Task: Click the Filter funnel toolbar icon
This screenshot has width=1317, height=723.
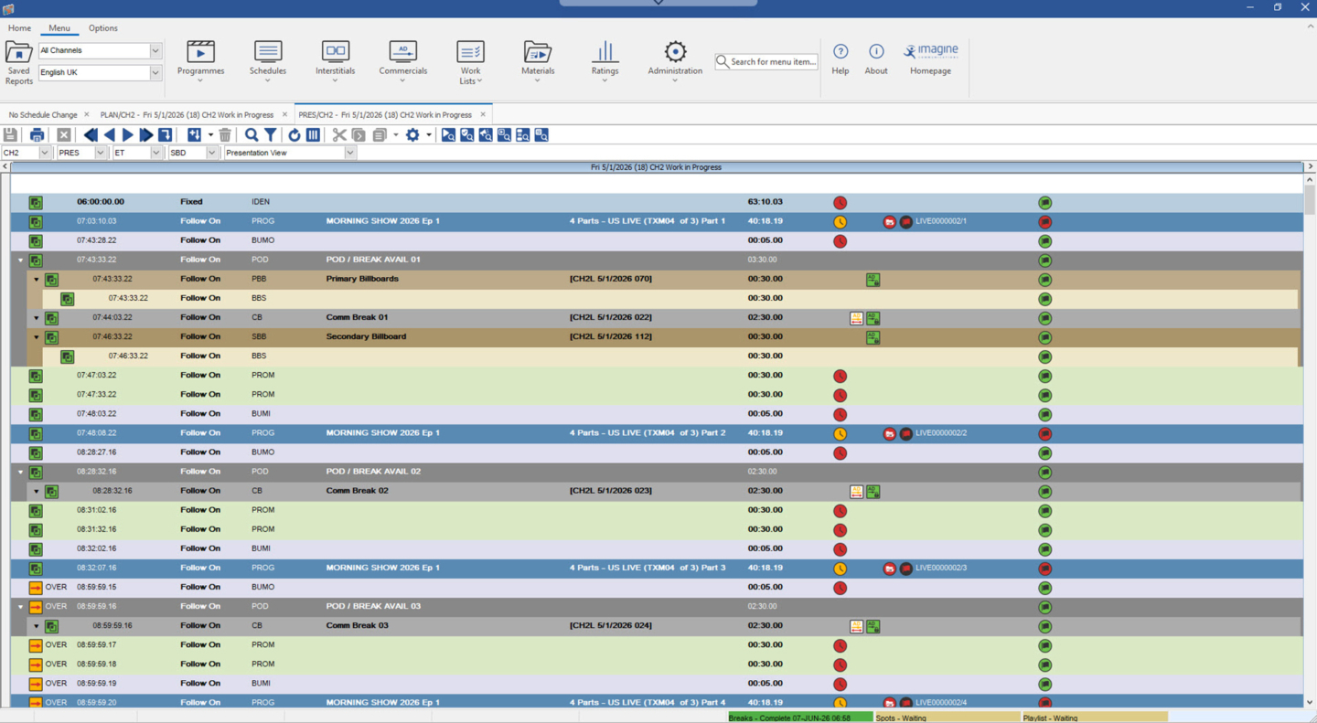Action: [x=271, y=134]
